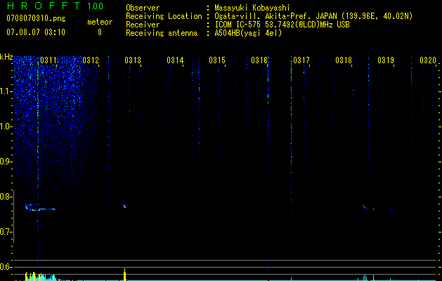Click the Receiving antenna label

point(162,33)
